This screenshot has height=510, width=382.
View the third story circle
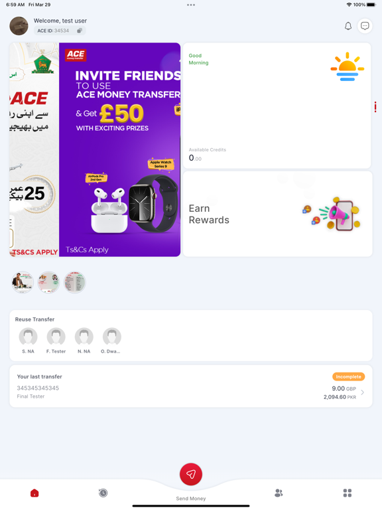74,282
